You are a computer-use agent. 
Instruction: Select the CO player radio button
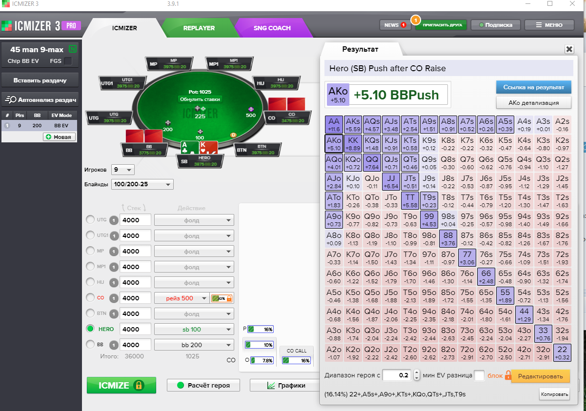(90, 298)
